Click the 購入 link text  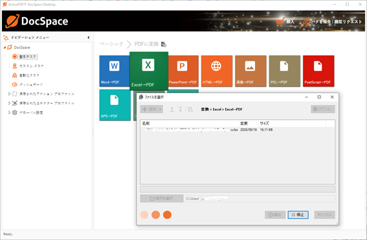click(290, 22)
